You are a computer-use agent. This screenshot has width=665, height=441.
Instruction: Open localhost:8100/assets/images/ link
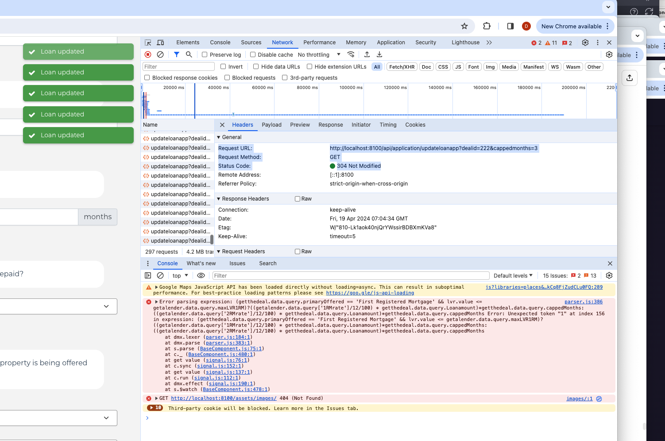pos(224,398)
